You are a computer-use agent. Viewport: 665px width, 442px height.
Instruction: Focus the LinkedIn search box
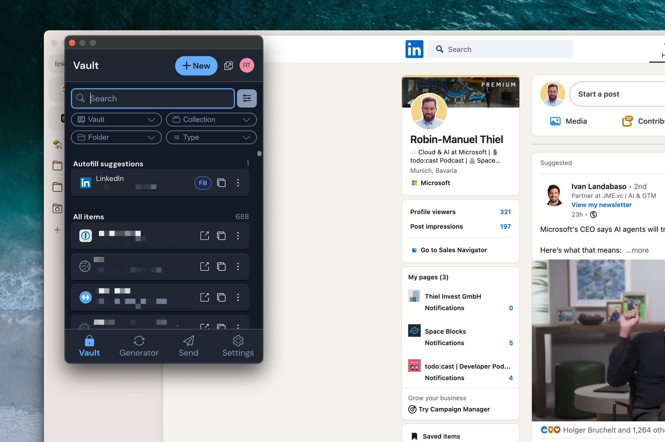pyautogui.click(x=500, y=49)
